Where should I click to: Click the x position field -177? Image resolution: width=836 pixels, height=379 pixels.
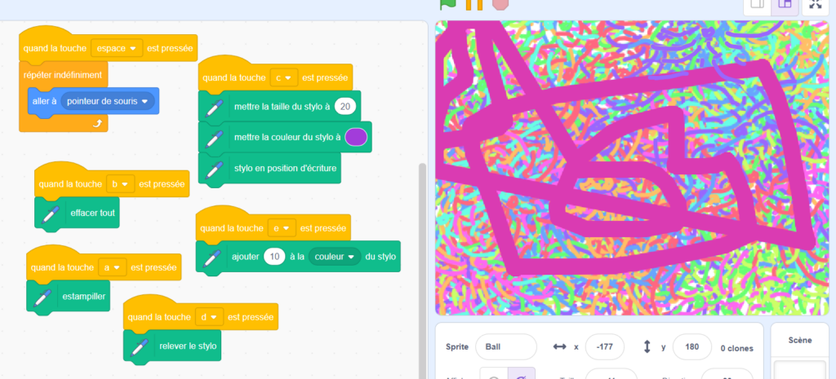tap(605, 347)
